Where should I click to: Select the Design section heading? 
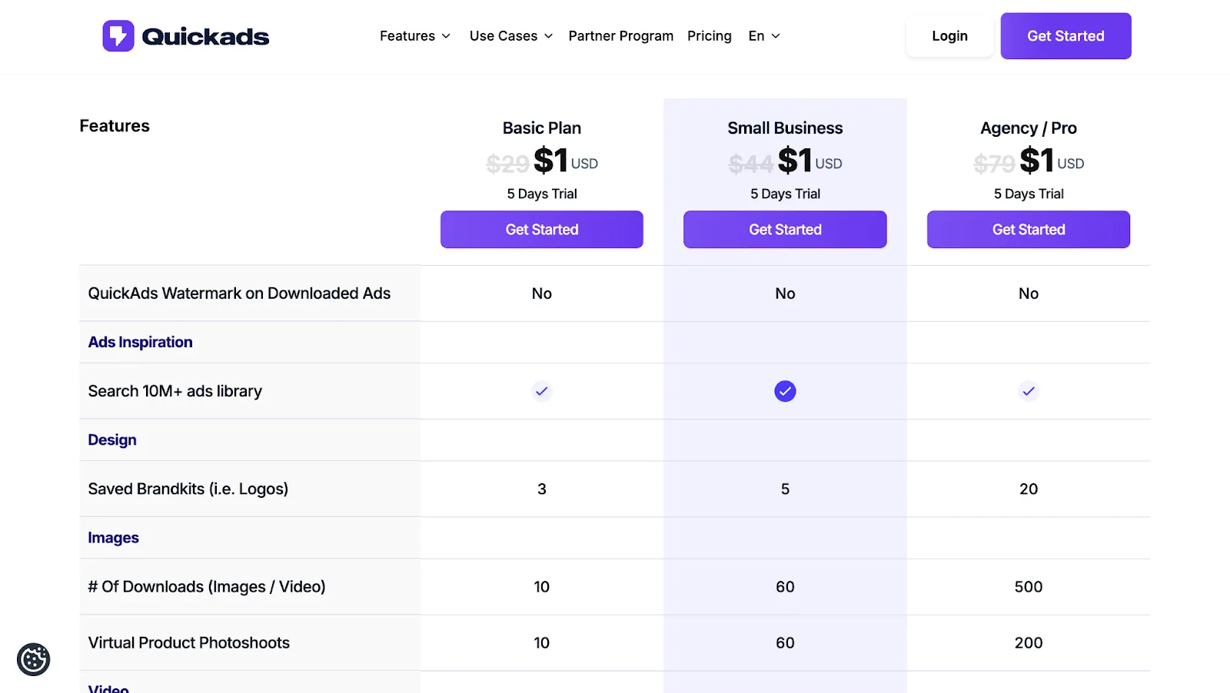tap(112, 440)
